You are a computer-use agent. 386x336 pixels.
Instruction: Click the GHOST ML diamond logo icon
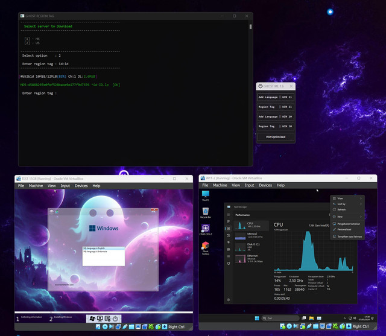[x=260, y=86]
